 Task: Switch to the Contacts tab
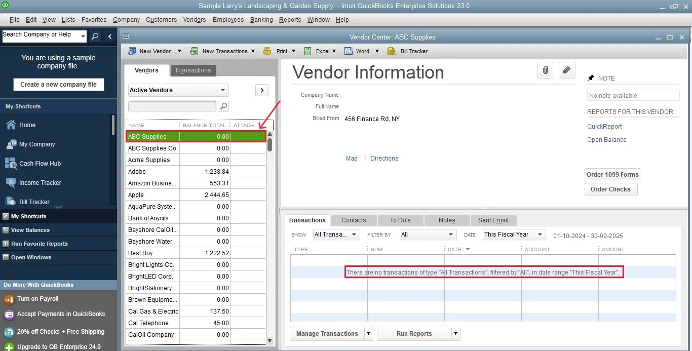pos(353,220)
